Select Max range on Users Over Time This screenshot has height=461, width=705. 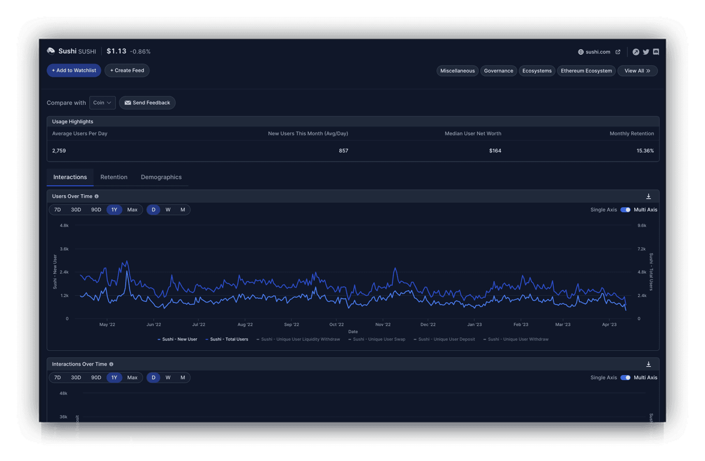pyautogui.click(x=132, y=210)
